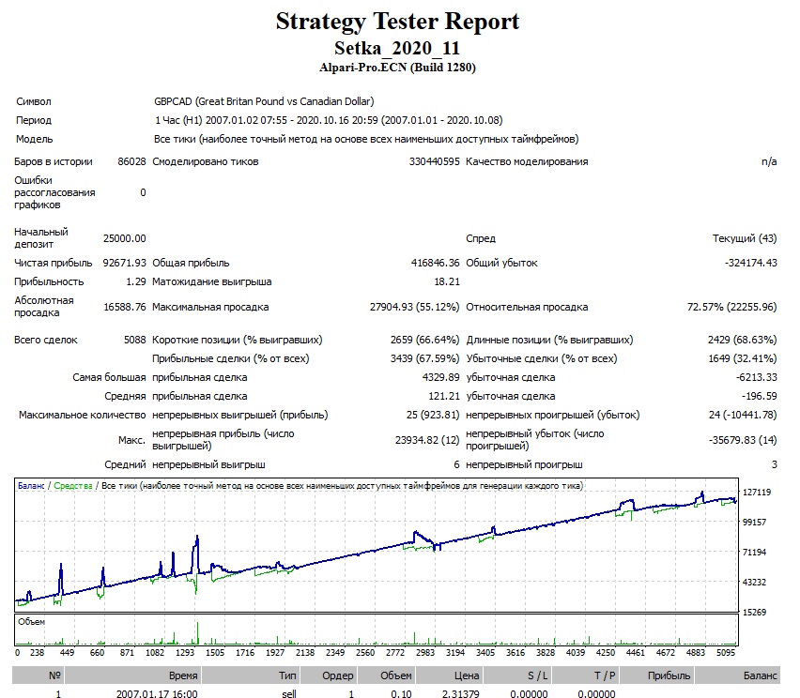Click maximal consecutive profit 23934.82 (12)
800x698 pixels.
click(427, 440)
